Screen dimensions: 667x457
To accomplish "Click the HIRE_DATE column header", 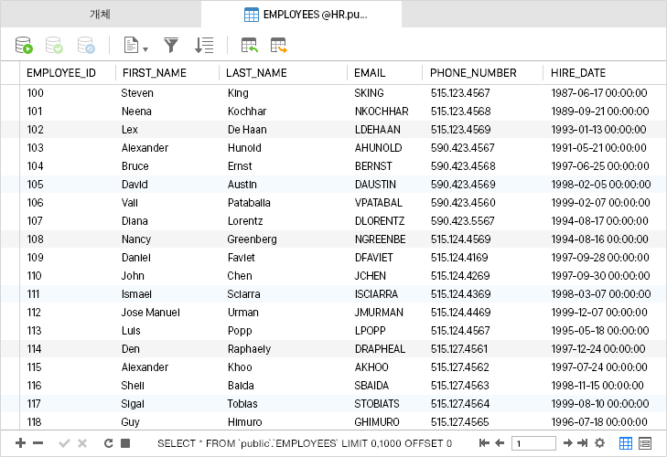I will pos(577,73).
